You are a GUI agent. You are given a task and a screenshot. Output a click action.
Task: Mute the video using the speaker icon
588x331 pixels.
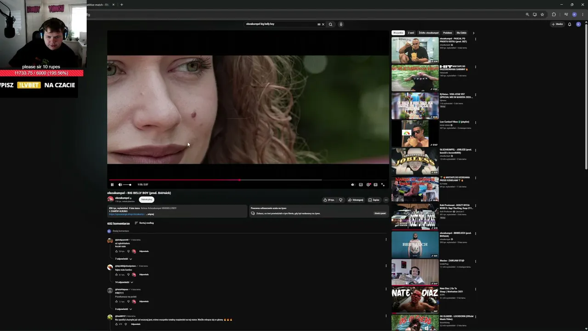[120, 185]
